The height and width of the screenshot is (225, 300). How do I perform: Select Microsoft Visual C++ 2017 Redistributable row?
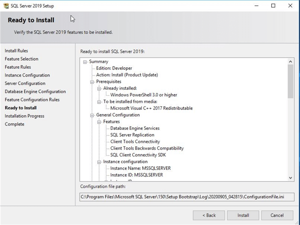point(152,108)
